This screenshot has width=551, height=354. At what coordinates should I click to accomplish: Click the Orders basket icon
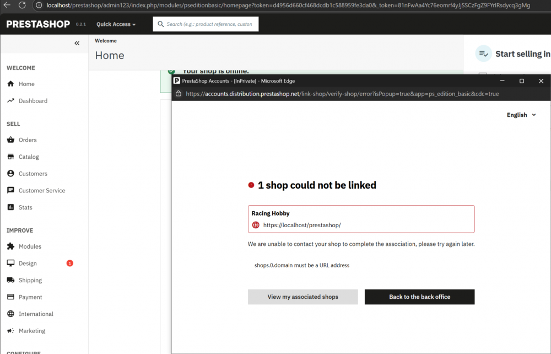[10, 140]
